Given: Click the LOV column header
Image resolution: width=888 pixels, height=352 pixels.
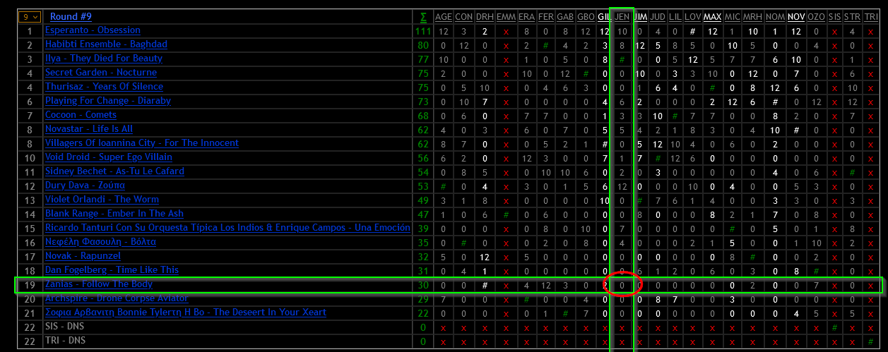Looking at the screenshot, I should point(693,16).
